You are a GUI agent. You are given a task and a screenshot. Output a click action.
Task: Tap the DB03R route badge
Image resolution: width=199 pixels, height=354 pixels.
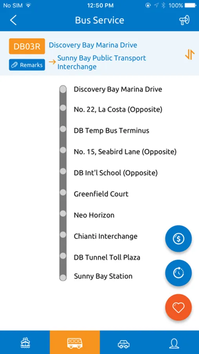click(27, 46)
